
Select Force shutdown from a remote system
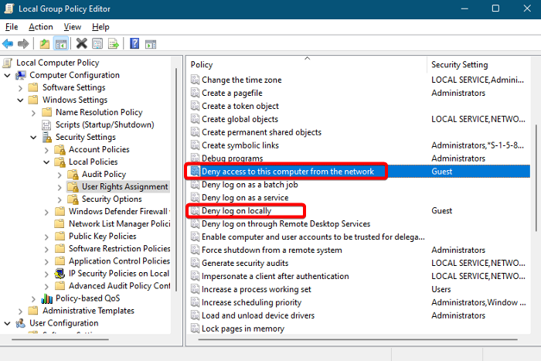pyautogui.click(x=272, y=250)
